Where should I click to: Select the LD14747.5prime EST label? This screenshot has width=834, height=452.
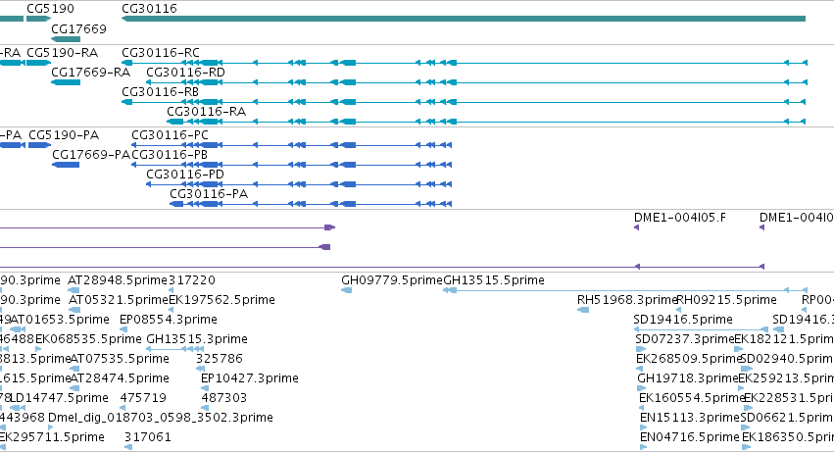pos(59,398)
